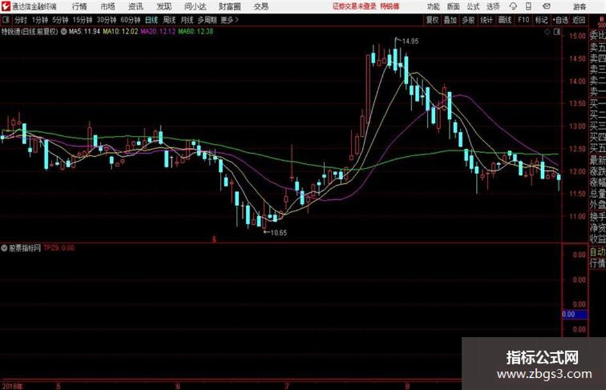
Task: Click 证券交易未登录 login notice
Action: click(355, 6)
